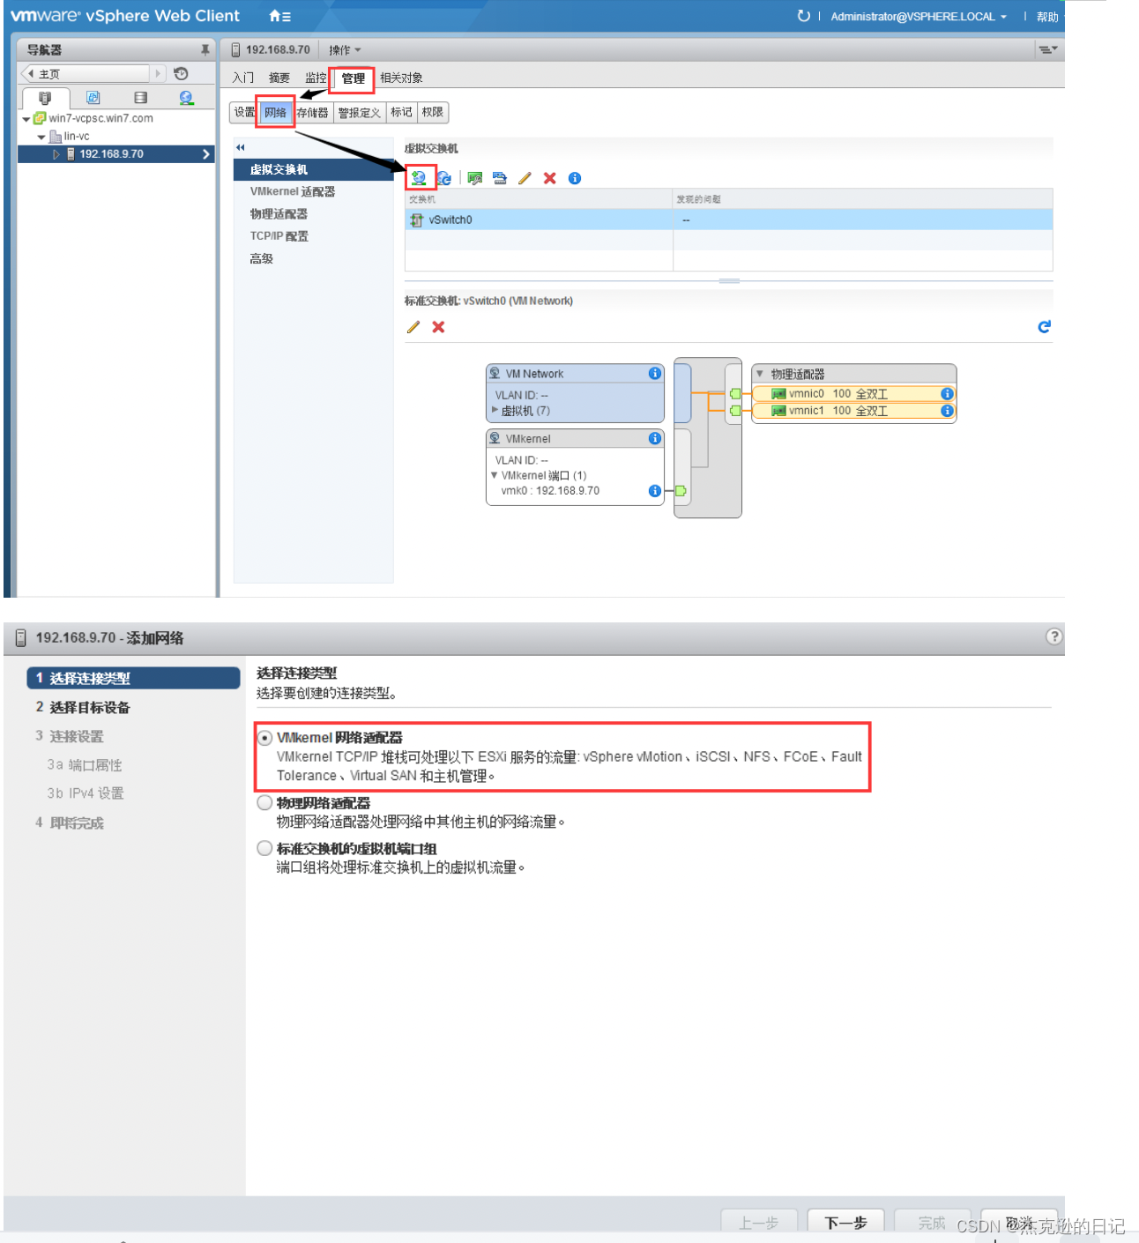
Task: Click the refresh network globe icon
Action: [444, 178]
